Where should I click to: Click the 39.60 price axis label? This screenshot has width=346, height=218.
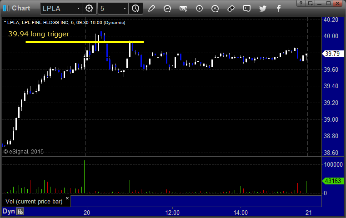click(x=331, y=69)
